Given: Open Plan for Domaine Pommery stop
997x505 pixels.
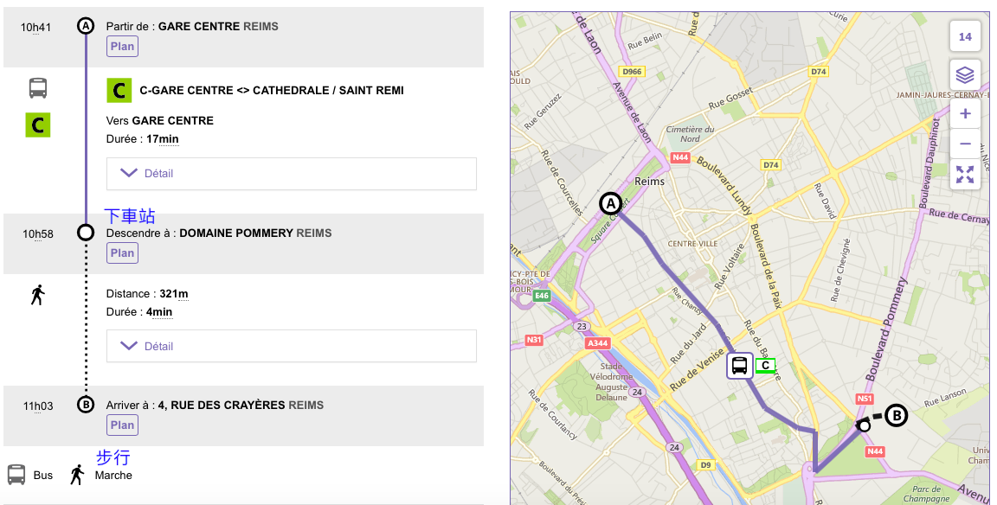Looking at the screenshot, I should pos(122,253).
